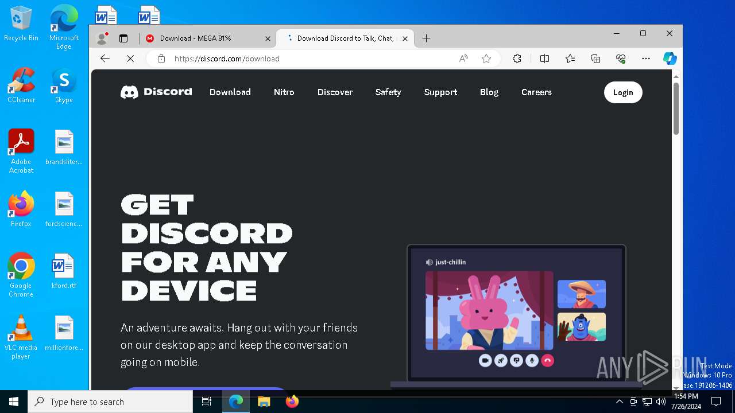This screenshot has width=735, height=413.
Task: Click the Discord logo in header
Action: (x=156, y=92)
